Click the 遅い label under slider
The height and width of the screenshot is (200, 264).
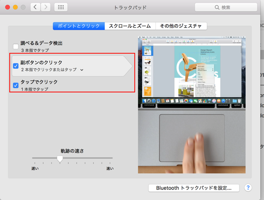35,168
